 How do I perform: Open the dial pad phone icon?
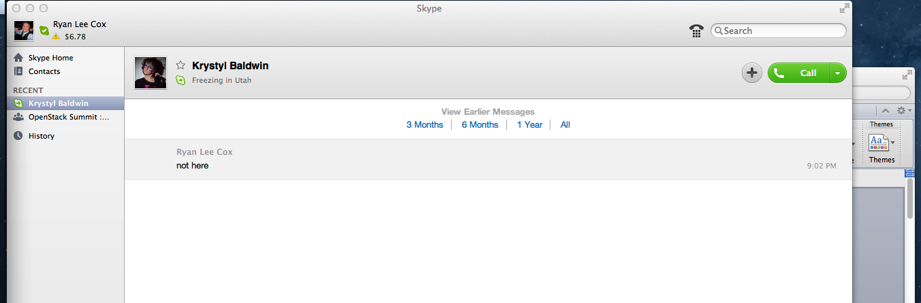click(696, 31)
